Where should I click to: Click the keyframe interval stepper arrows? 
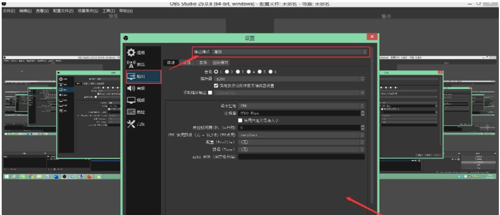point(362,128)
